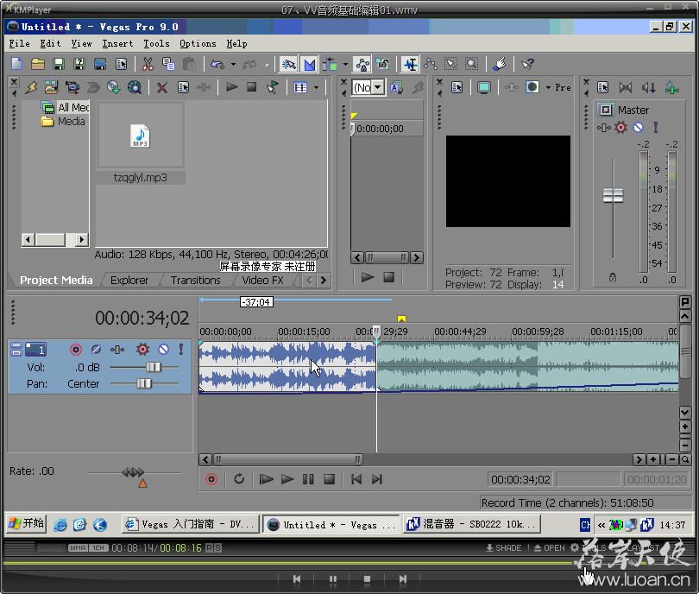Click the Master fader lock icon

tap(613, 277)
